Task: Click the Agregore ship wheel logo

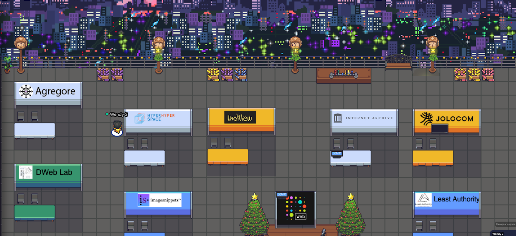Action: tap(26, 91)
